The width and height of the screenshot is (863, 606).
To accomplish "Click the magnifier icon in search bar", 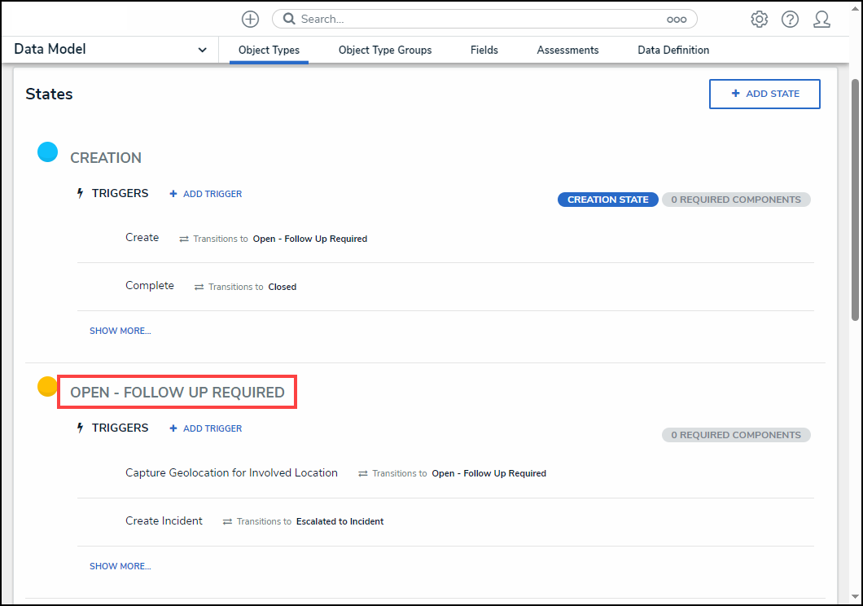I will (289, 19).
